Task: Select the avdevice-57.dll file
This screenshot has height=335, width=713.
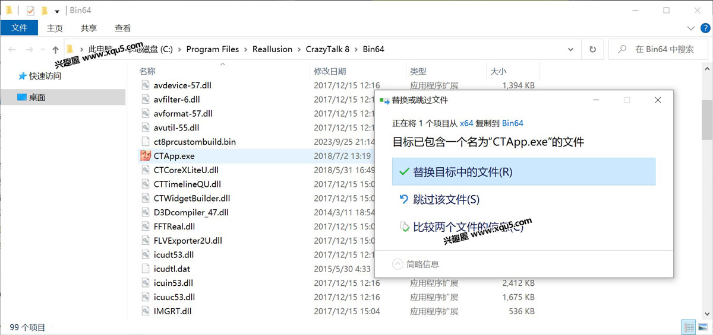Action: coord(182,85)
